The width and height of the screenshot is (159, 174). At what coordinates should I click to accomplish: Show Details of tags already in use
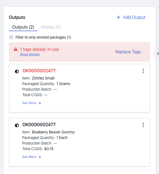[x=30, y=54]
